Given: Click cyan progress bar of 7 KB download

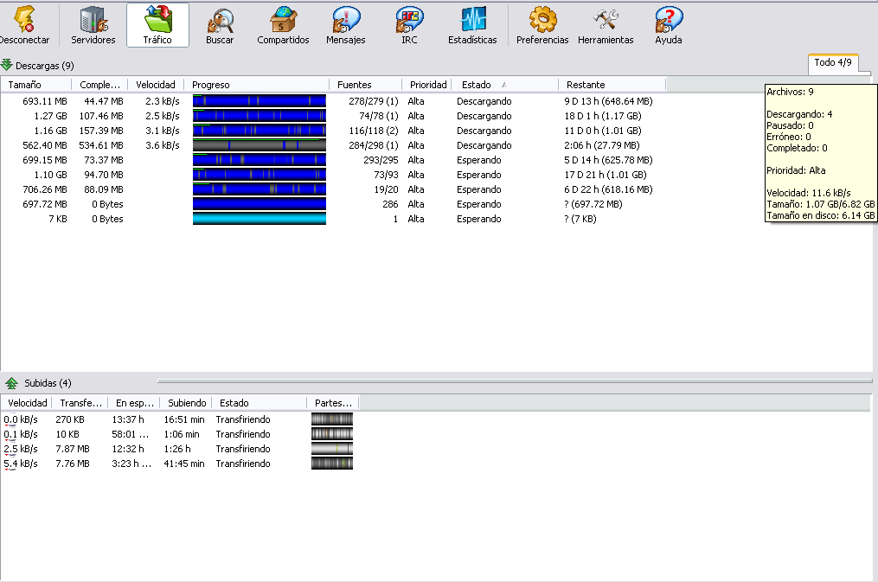Looking at the screenshot, I should (260, 218).
